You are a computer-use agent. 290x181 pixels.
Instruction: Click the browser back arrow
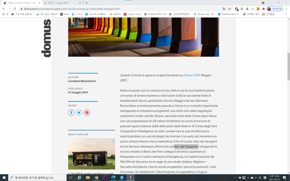(4, 8)
